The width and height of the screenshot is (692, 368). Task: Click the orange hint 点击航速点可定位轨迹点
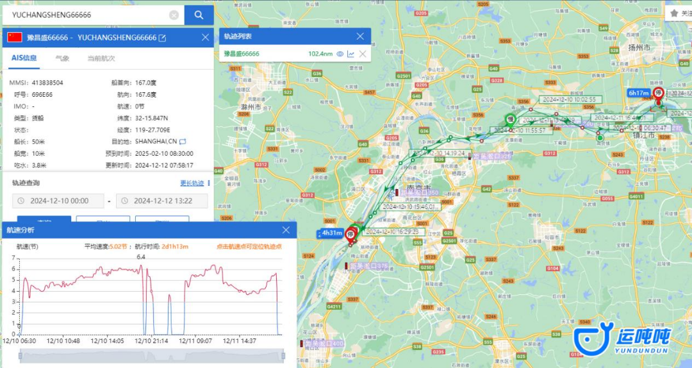click(x=249, y=247)
